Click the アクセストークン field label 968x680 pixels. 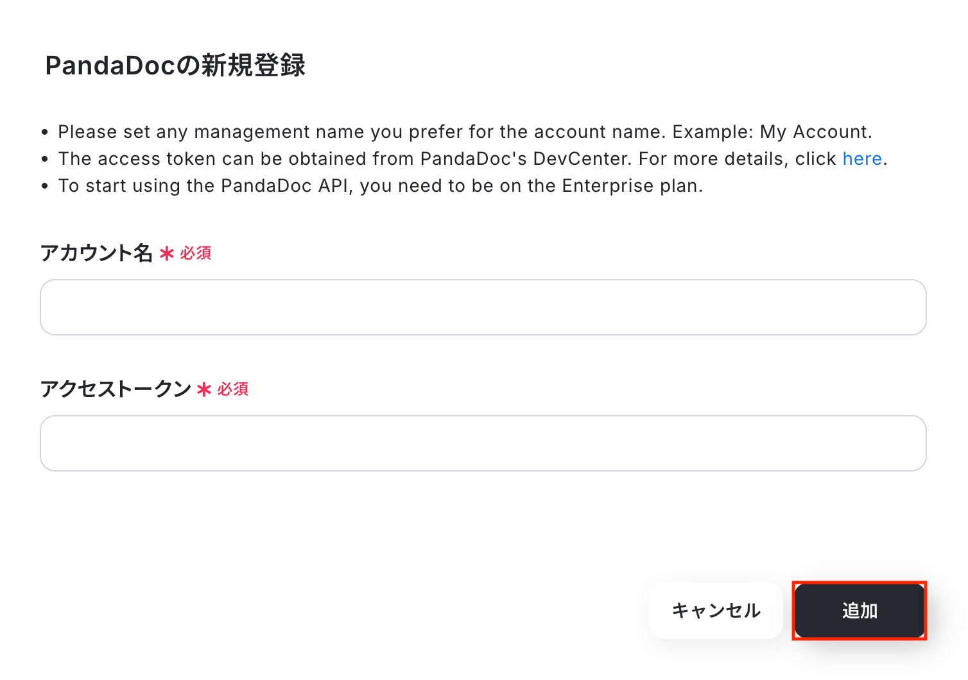[x=116, y=389]
